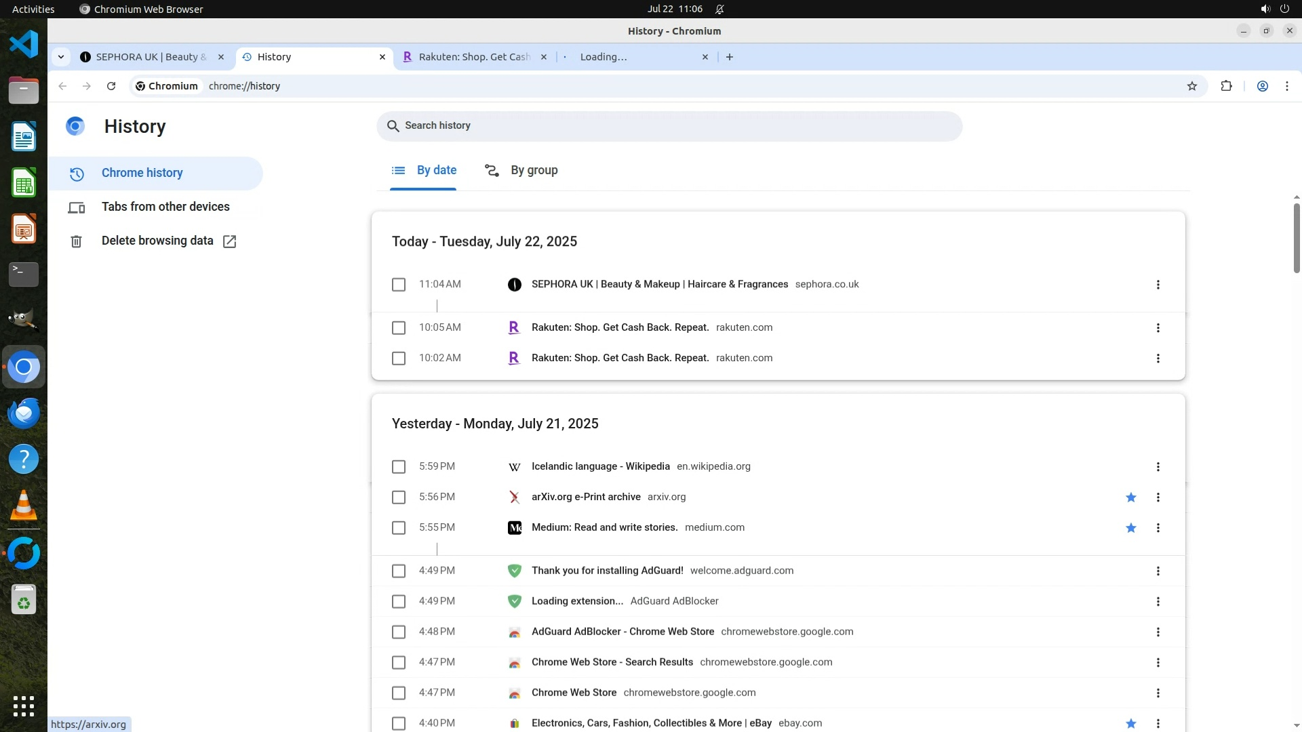Launch VLC media player from dock
This screenshot has width=1302, height=732.
tap(24, 506)
